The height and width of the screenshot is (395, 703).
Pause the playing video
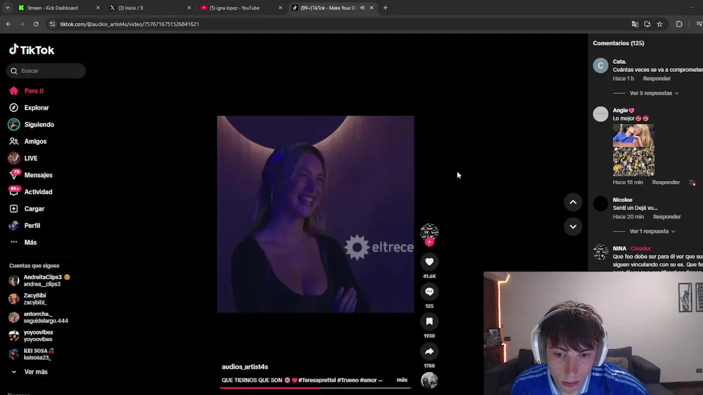[315, 214]
